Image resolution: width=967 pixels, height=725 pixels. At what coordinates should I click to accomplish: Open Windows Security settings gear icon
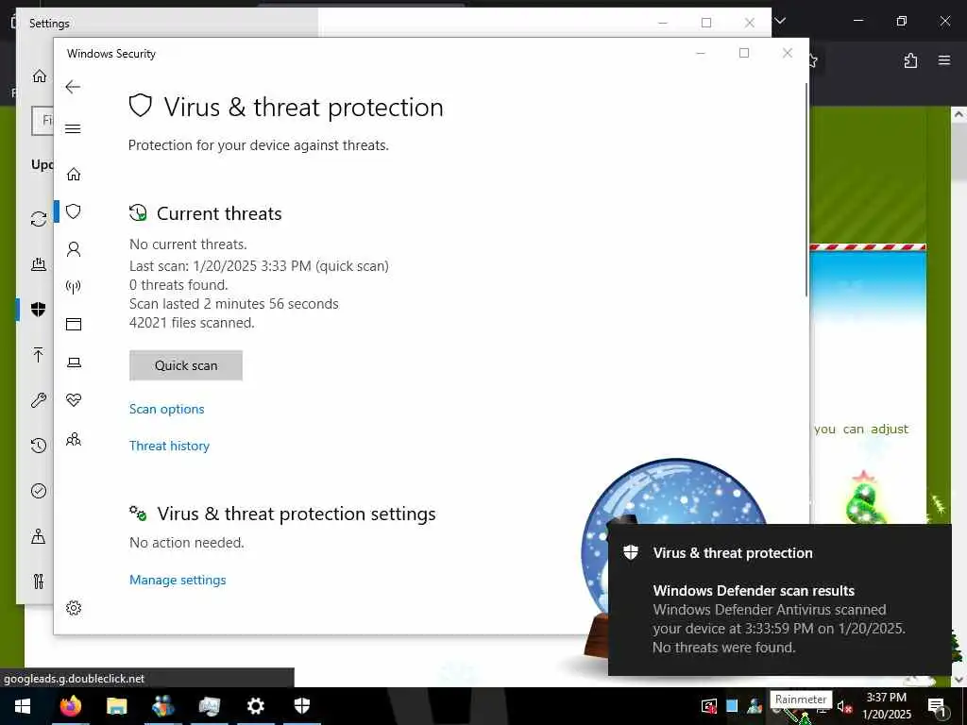74,608
